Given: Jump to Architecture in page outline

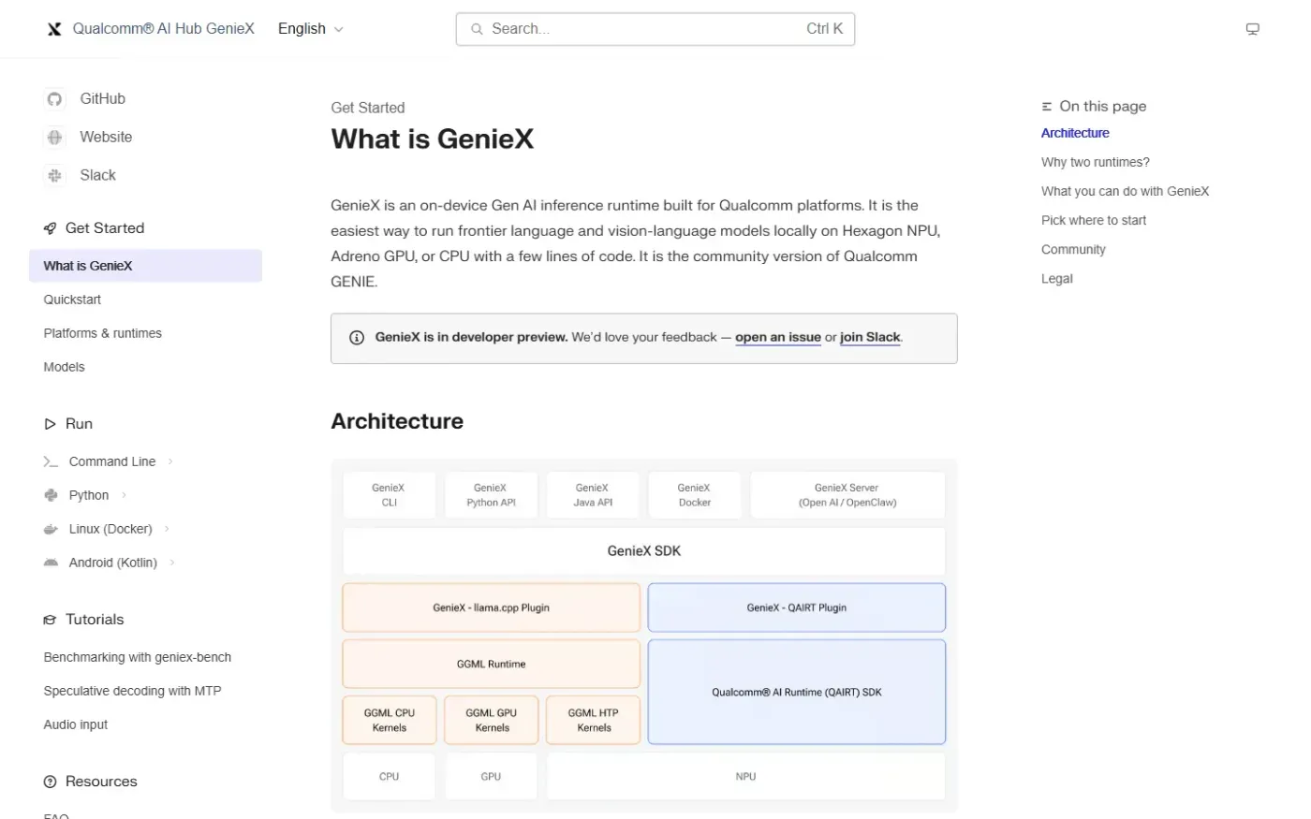Looking at the screenshot, I should click(1075, 133).
